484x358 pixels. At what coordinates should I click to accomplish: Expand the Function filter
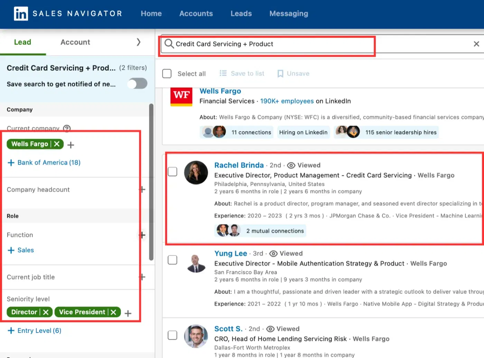[142, 235]
